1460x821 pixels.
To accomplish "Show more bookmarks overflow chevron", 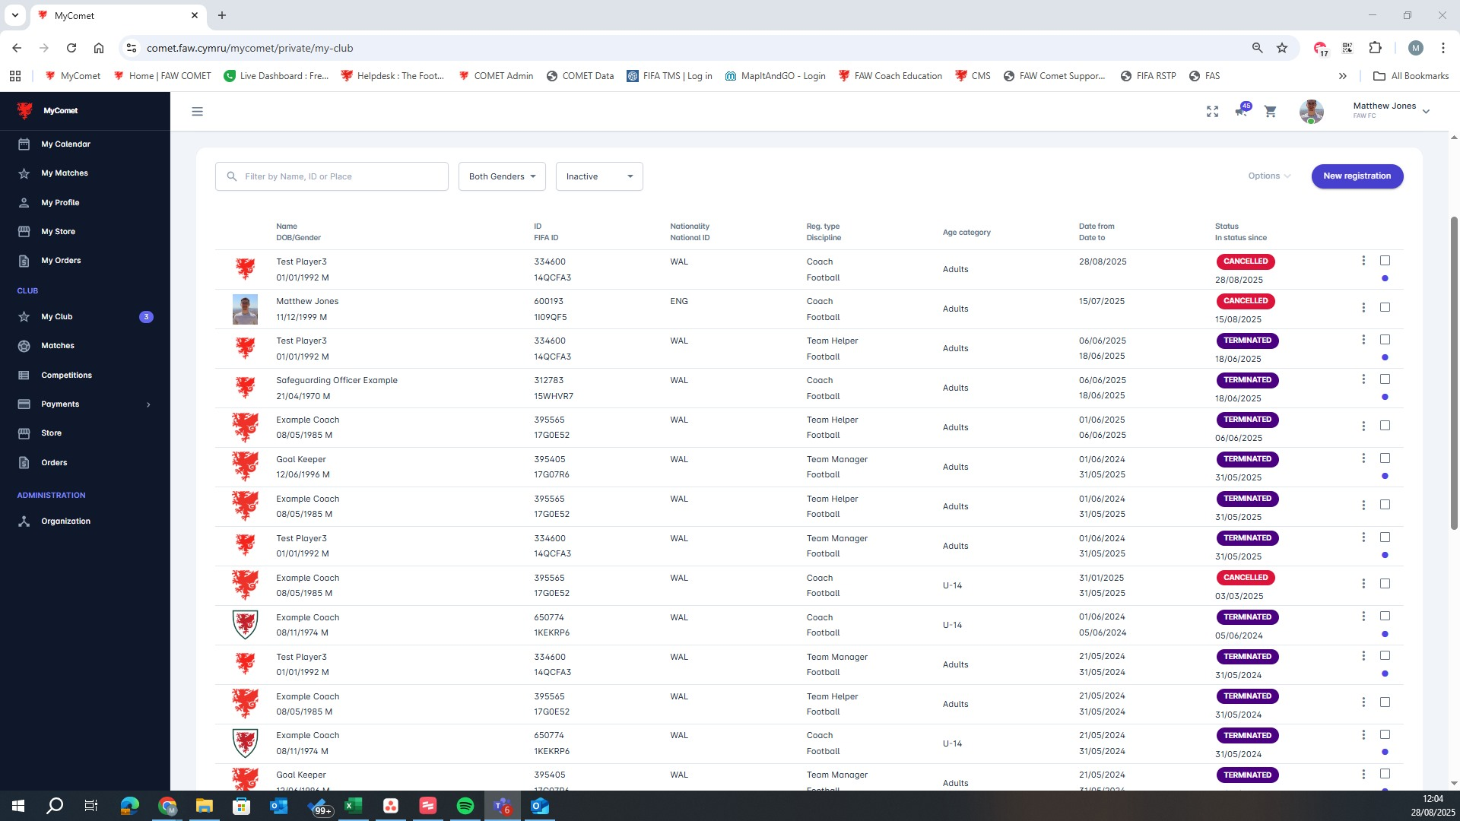I will (x=1343, y=76).
